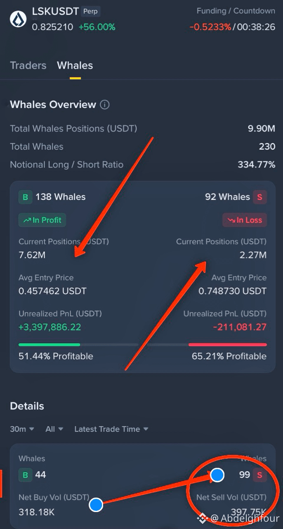Tap the Perp contract label
The image size is (283, 529).
(x=90, y=12)
